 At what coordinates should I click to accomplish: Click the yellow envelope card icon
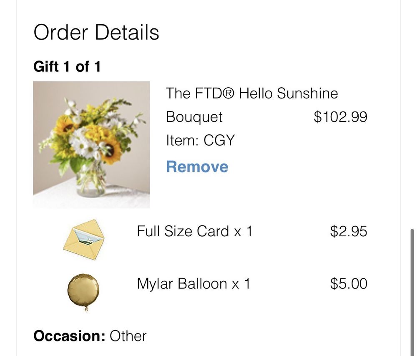[x=83, y=236]
